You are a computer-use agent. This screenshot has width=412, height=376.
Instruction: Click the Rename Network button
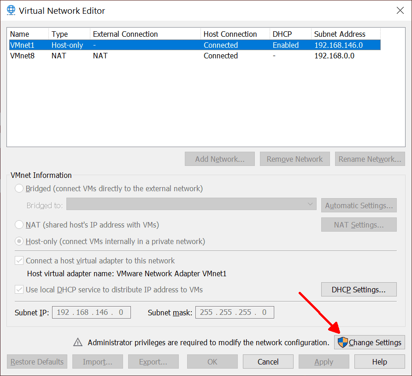pos(370,159)
